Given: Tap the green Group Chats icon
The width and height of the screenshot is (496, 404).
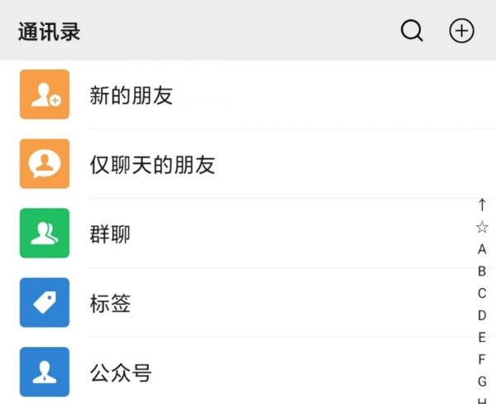Looking at the screenshot, I should tap(45, 233).
